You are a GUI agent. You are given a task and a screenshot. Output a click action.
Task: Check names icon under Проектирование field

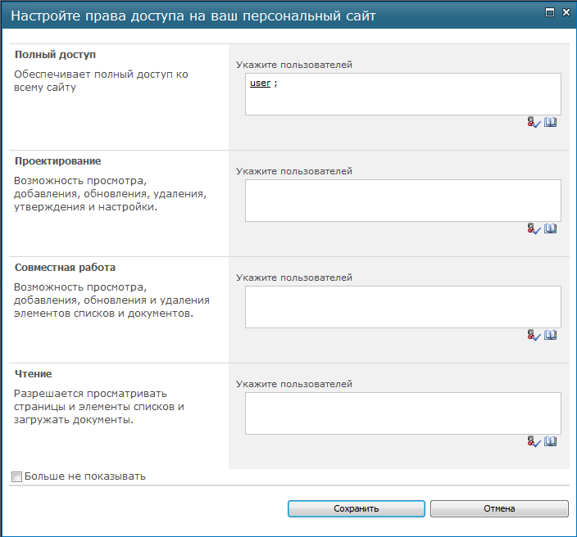point(534,228)
